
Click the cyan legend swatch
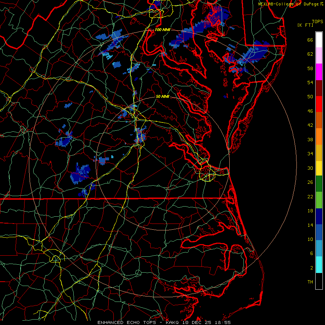319,265
